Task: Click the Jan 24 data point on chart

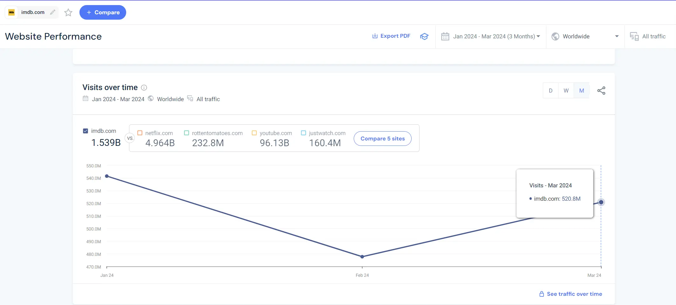Action: coord(107,176)
